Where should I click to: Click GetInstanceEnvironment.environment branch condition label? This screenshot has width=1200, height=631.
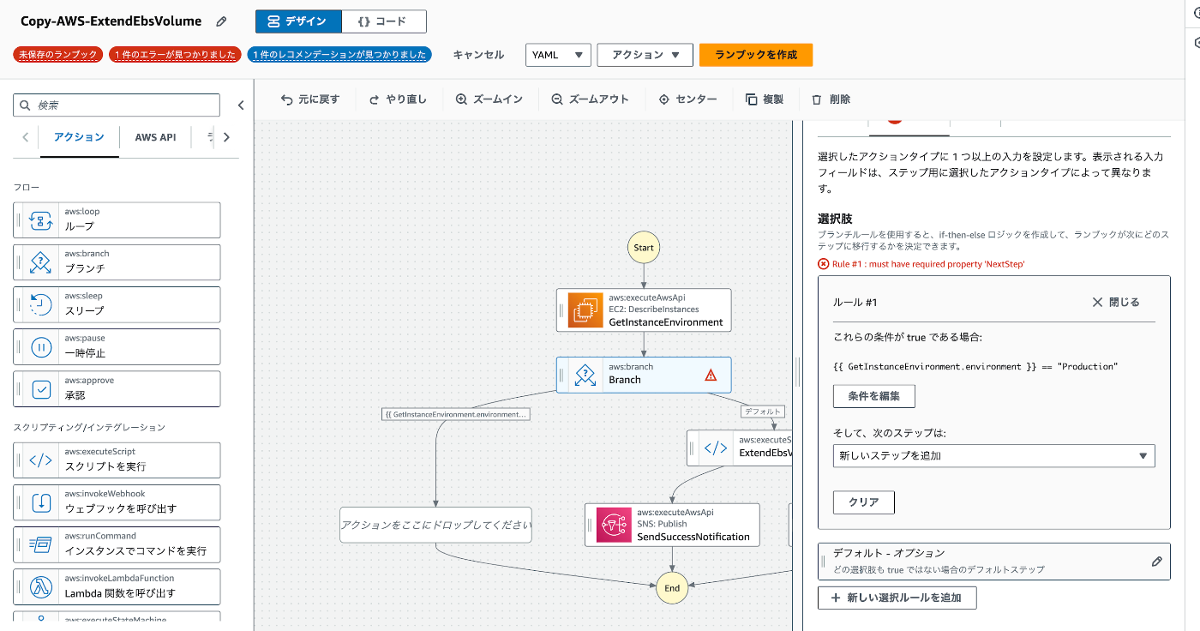point(457,414)
